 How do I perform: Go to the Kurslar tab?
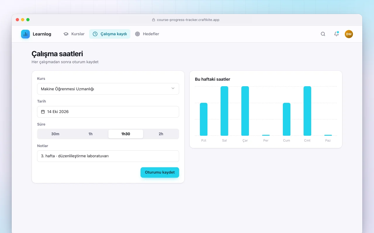coord(74,34)
